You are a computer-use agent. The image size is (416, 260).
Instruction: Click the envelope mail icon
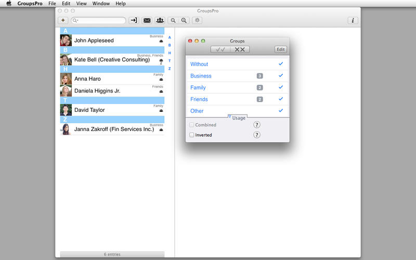tap(147, 20)
